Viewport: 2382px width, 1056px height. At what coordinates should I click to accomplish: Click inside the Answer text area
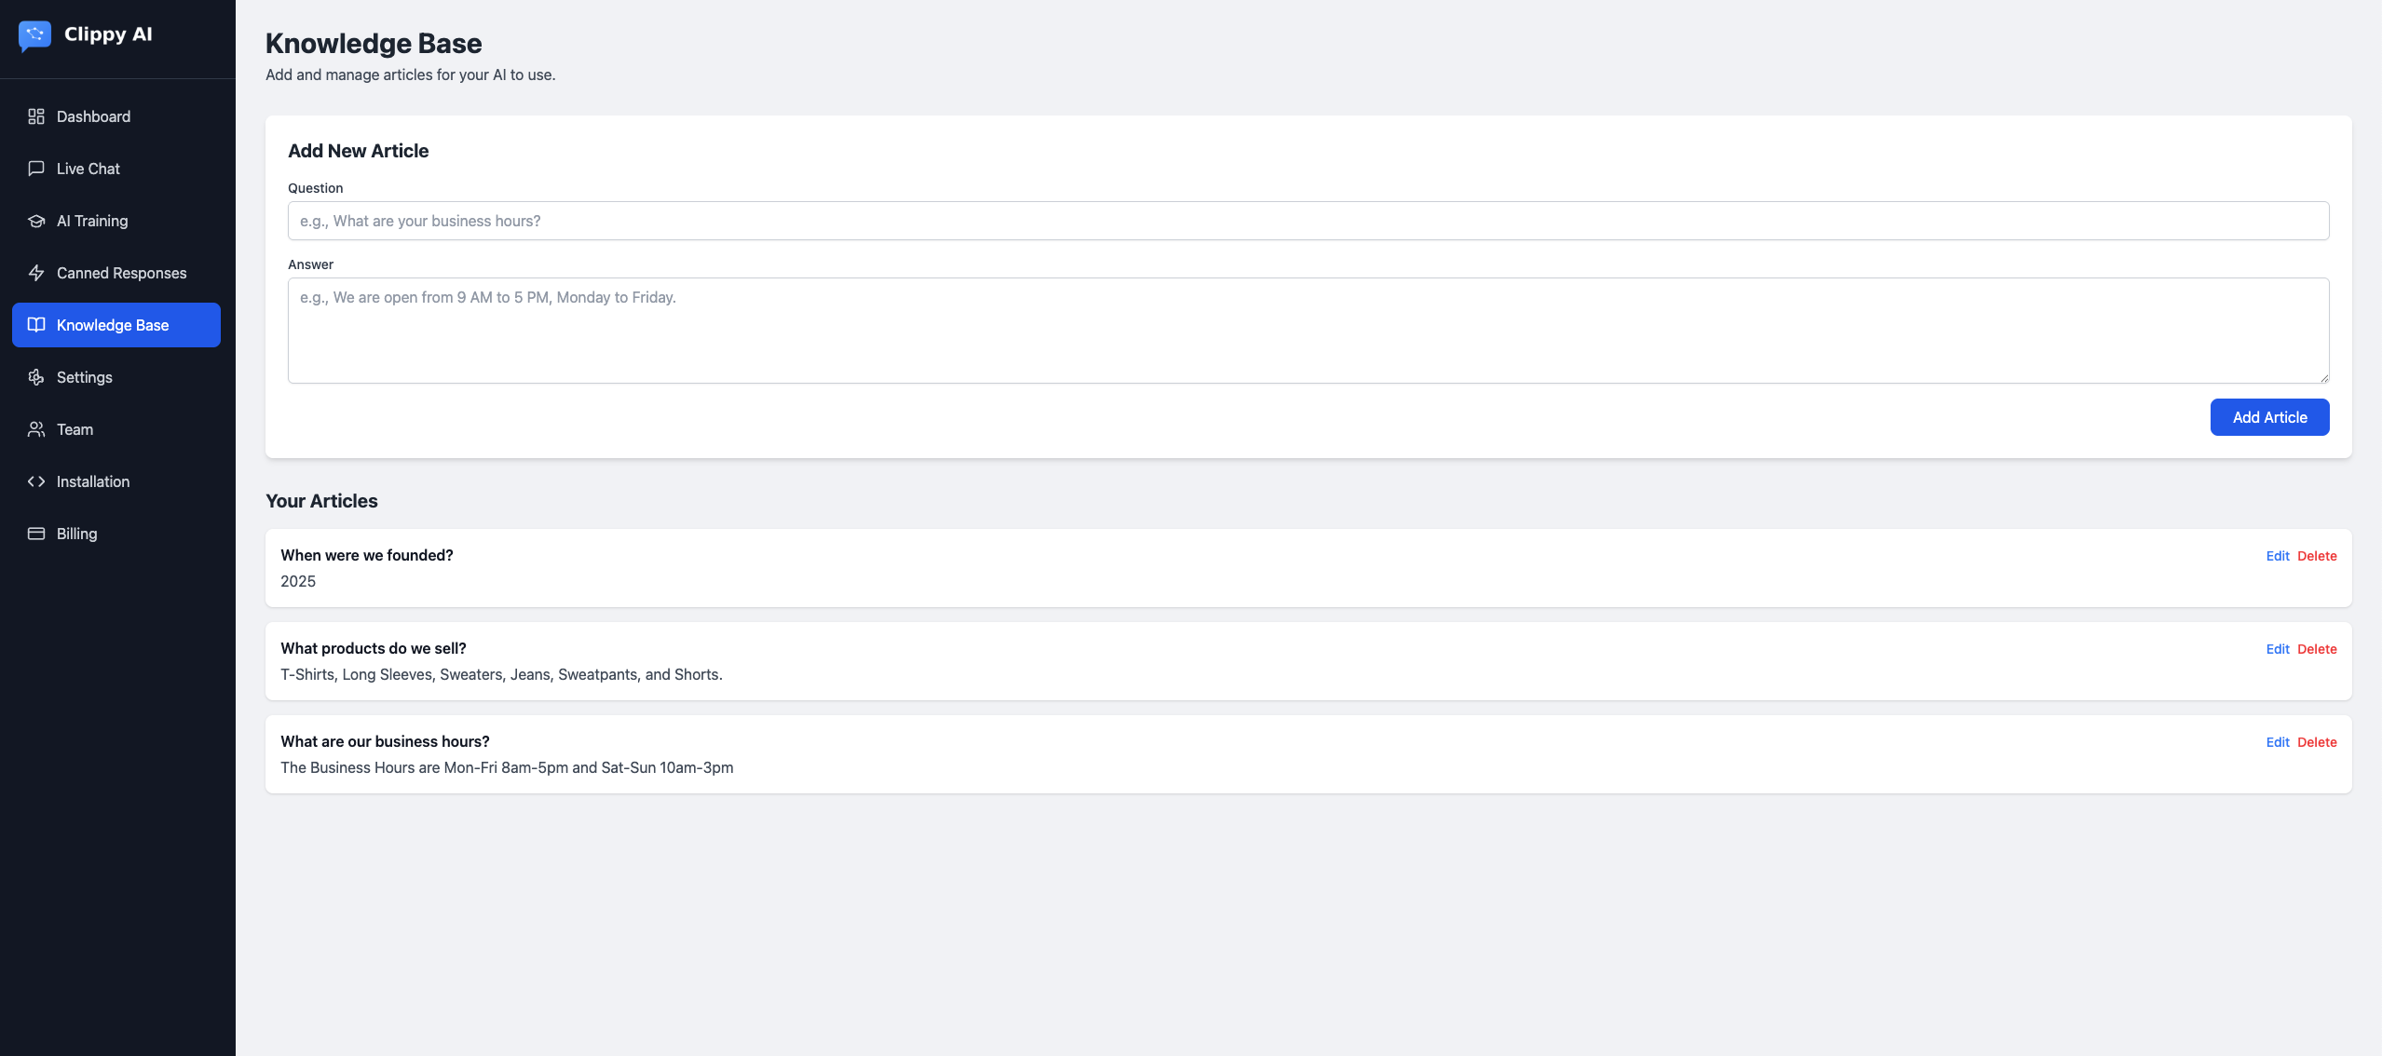(x=1308, y=331)
